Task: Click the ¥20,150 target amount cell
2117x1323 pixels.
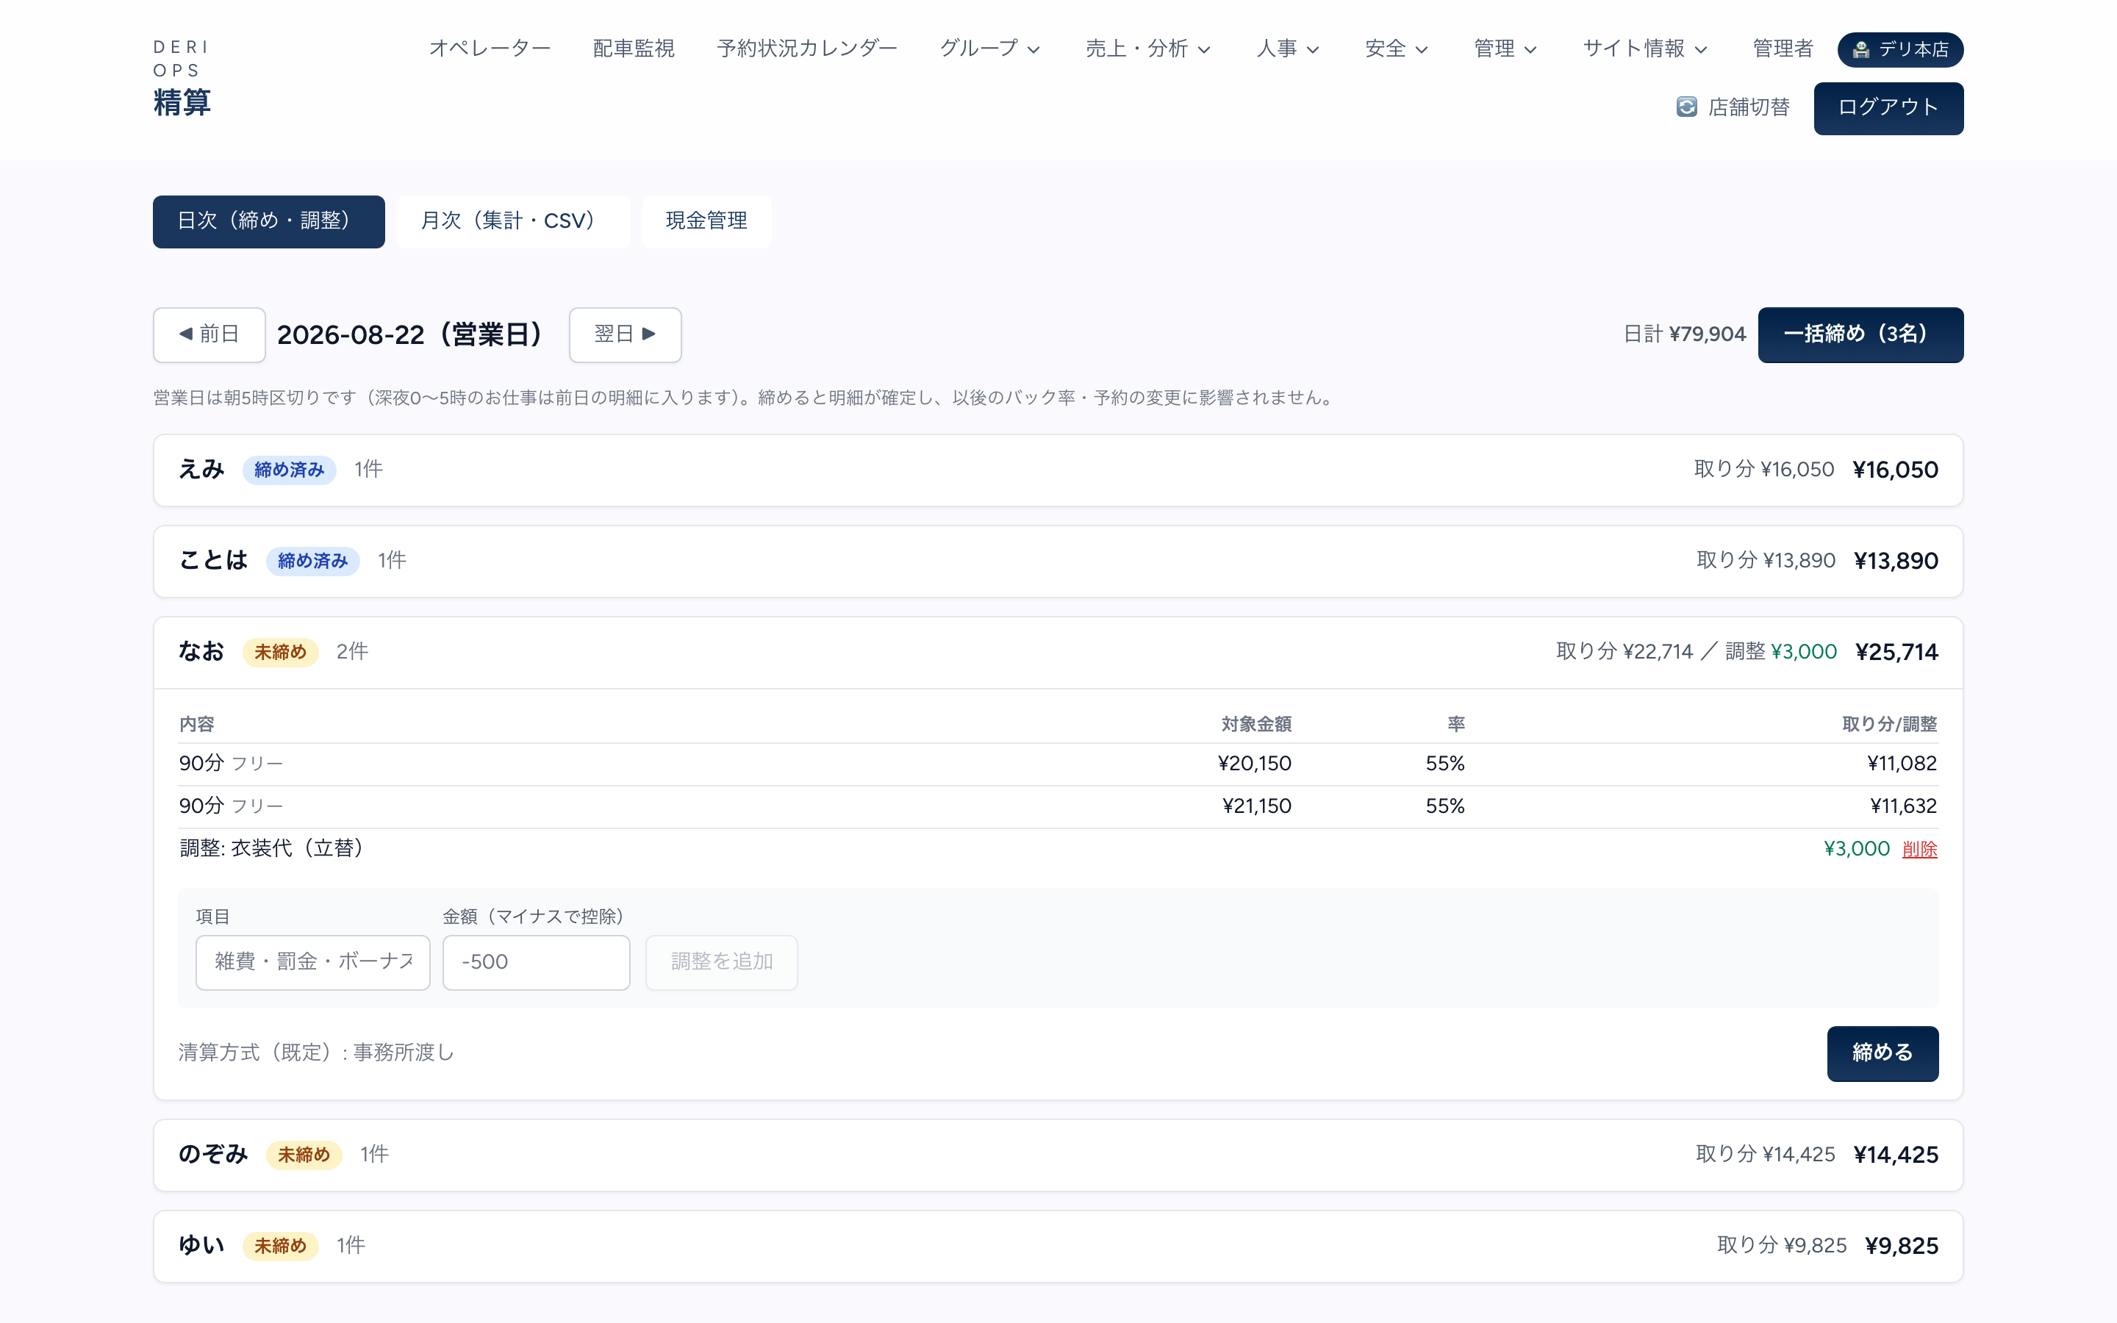Action: 1255,764
